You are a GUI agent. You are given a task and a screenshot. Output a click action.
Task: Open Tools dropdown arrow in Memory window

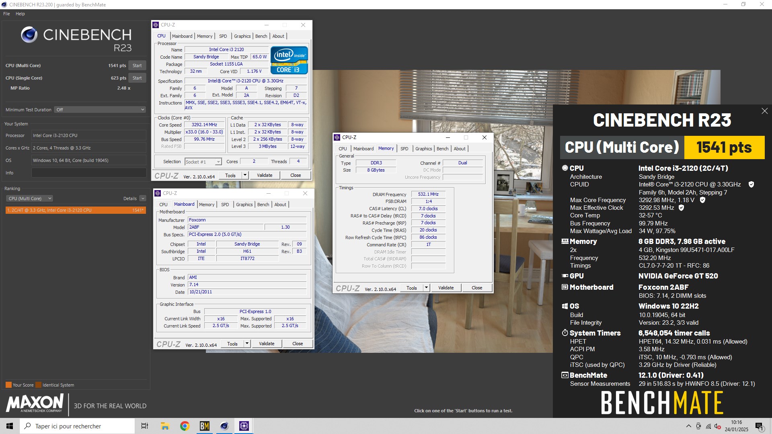426,288
